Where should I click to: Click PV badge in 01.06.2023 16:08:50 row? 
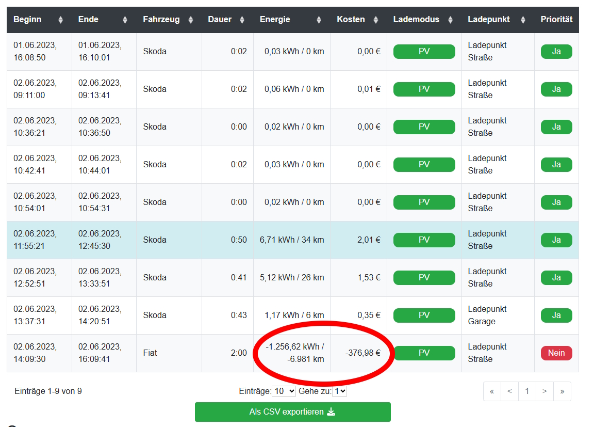pos(424,52)
